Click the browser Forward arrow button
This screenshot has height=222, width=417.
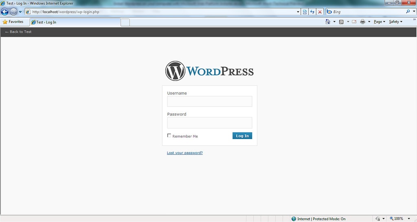(x=13, y=12)
